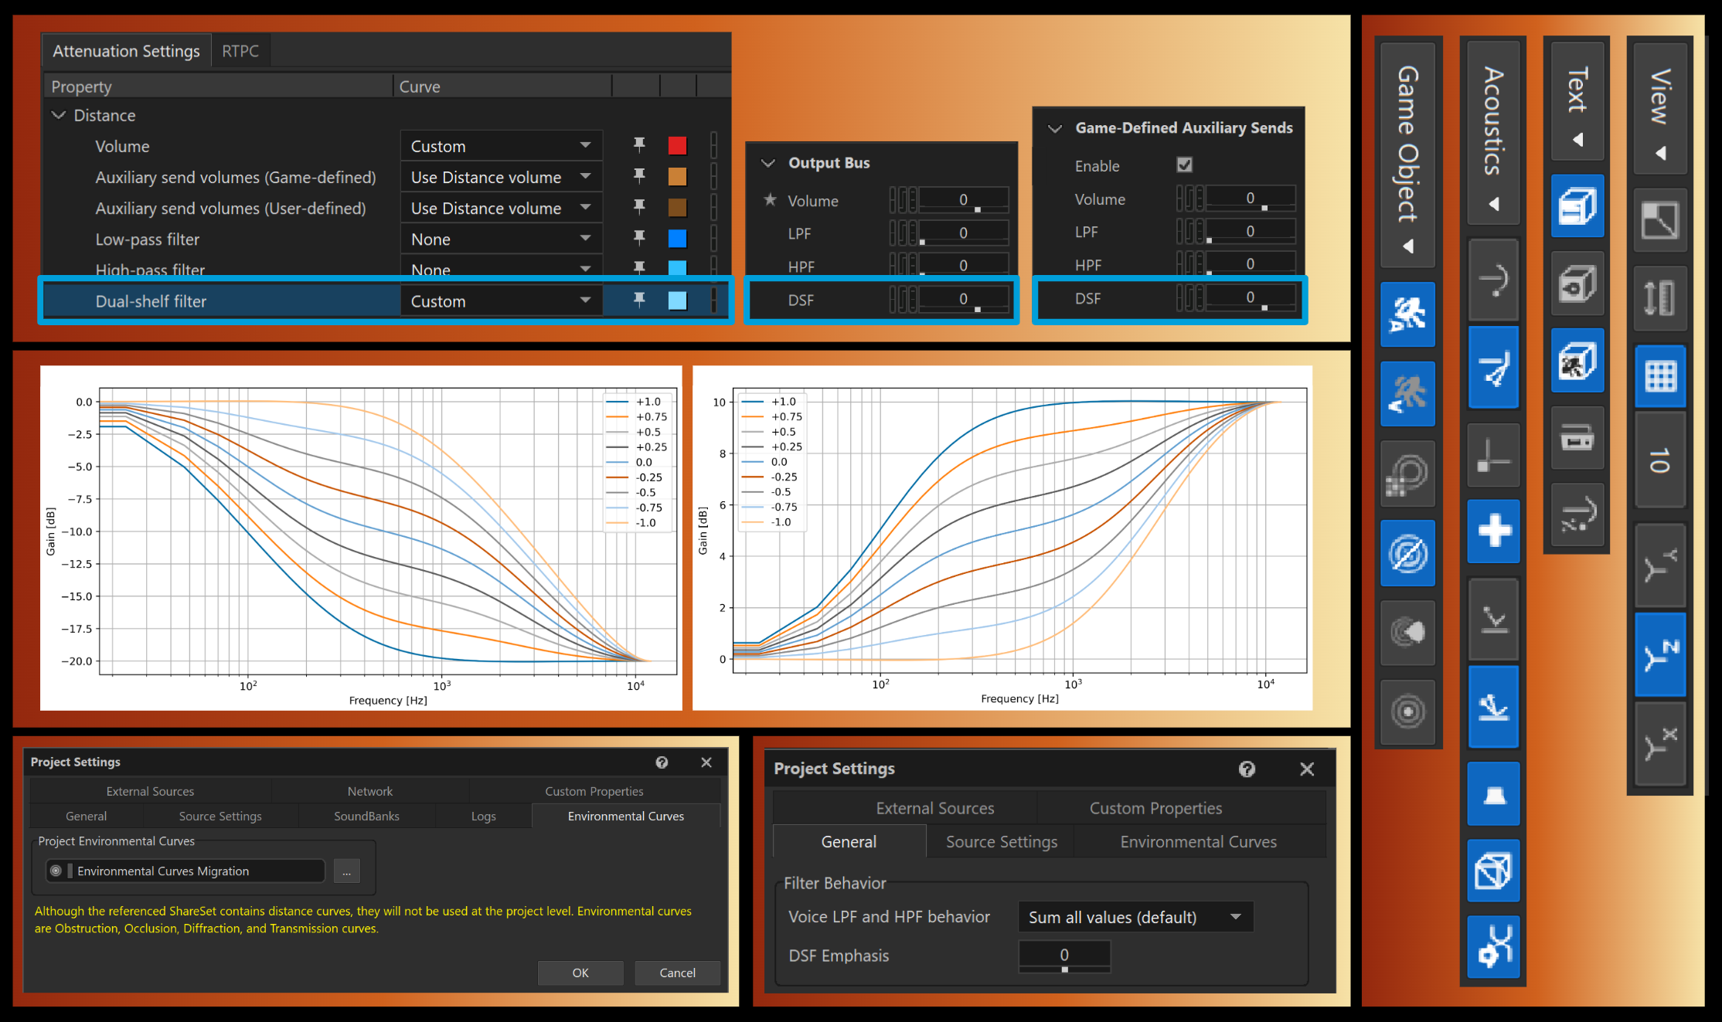Collapse the Distance property group
Image resolution: width=1722 pixels, height=1022 pixels.
[60, 114]
